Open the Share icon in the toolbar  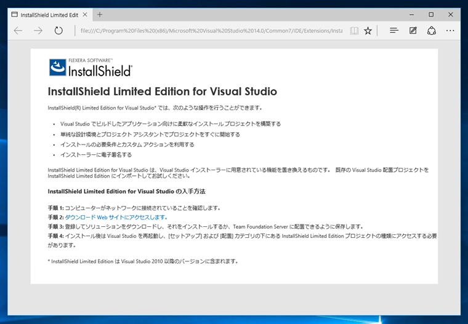[x=432, y=31]
